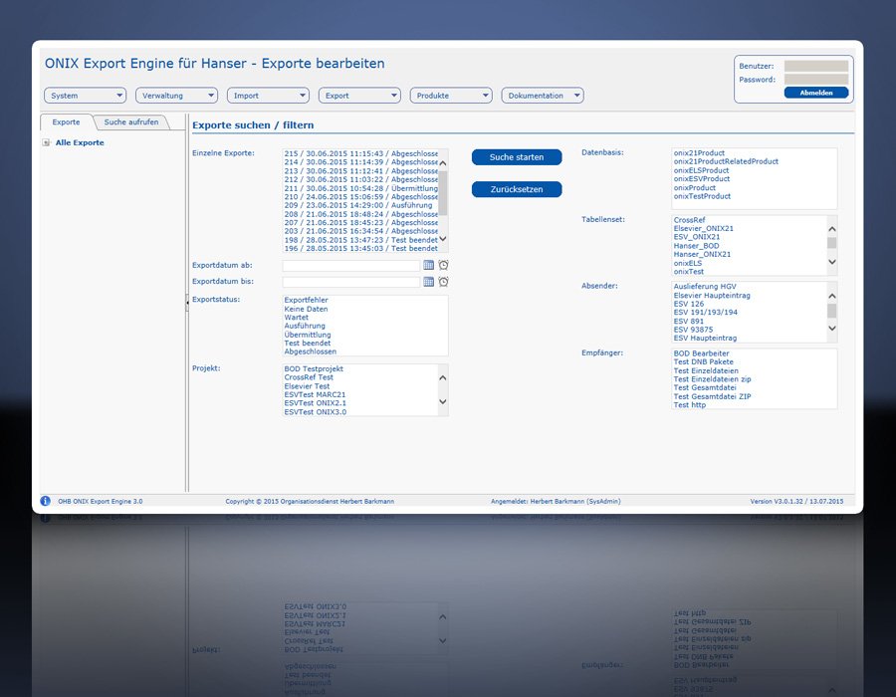Select the Alle Exporte tree item
The image size is (896, 697).
coord(80,142)
